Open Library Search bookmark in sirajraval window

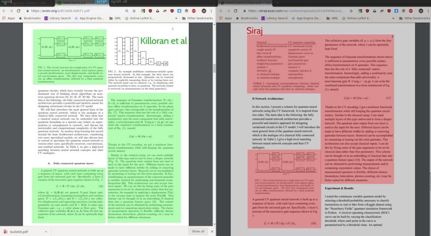click(274, 18)
